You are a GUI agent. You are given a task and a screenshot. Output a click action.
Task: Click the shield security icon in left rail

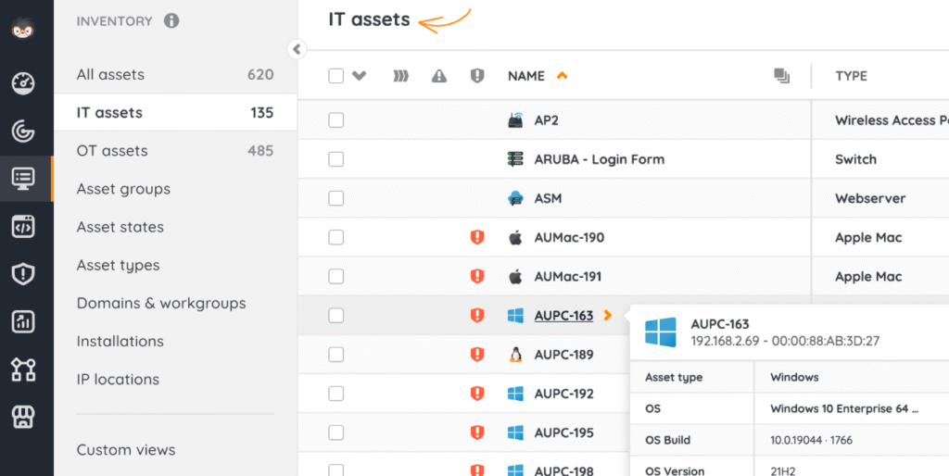23,274
